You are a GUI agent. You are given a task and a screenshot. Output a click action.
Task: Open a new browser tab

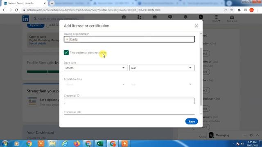52,3
